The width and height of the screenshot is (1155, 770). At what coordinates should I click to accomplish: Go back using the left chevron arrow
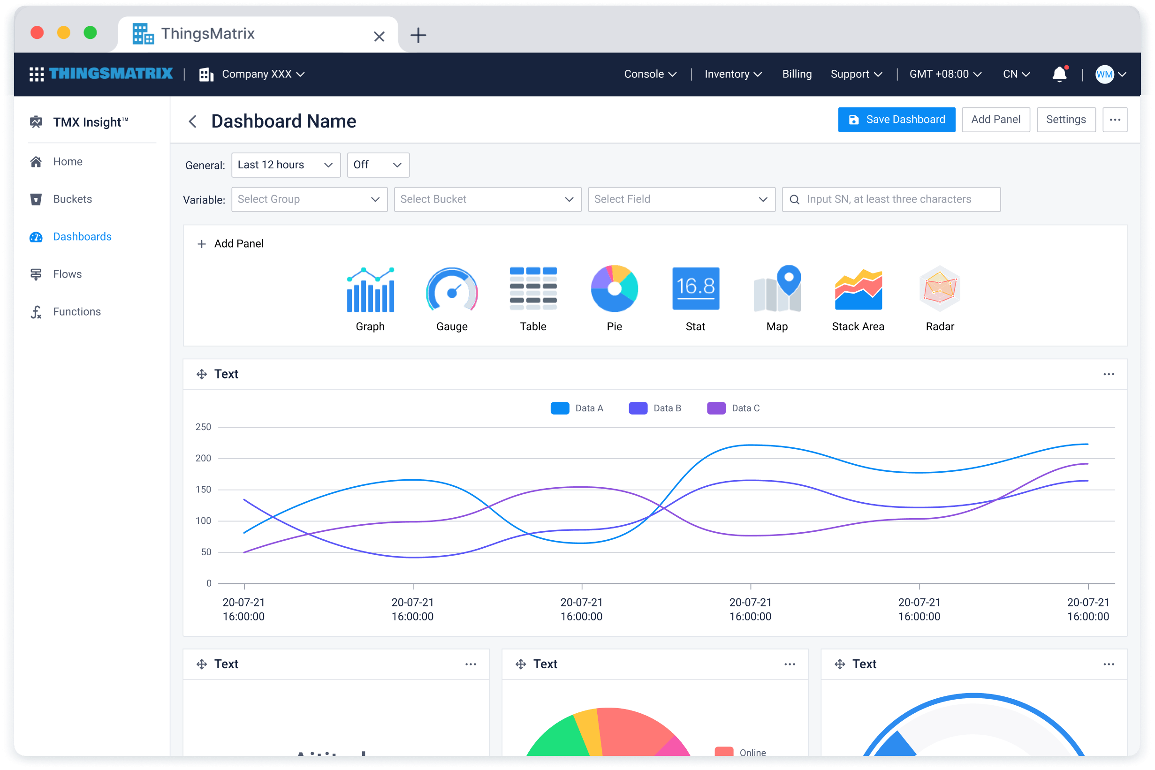pos(193,121)
